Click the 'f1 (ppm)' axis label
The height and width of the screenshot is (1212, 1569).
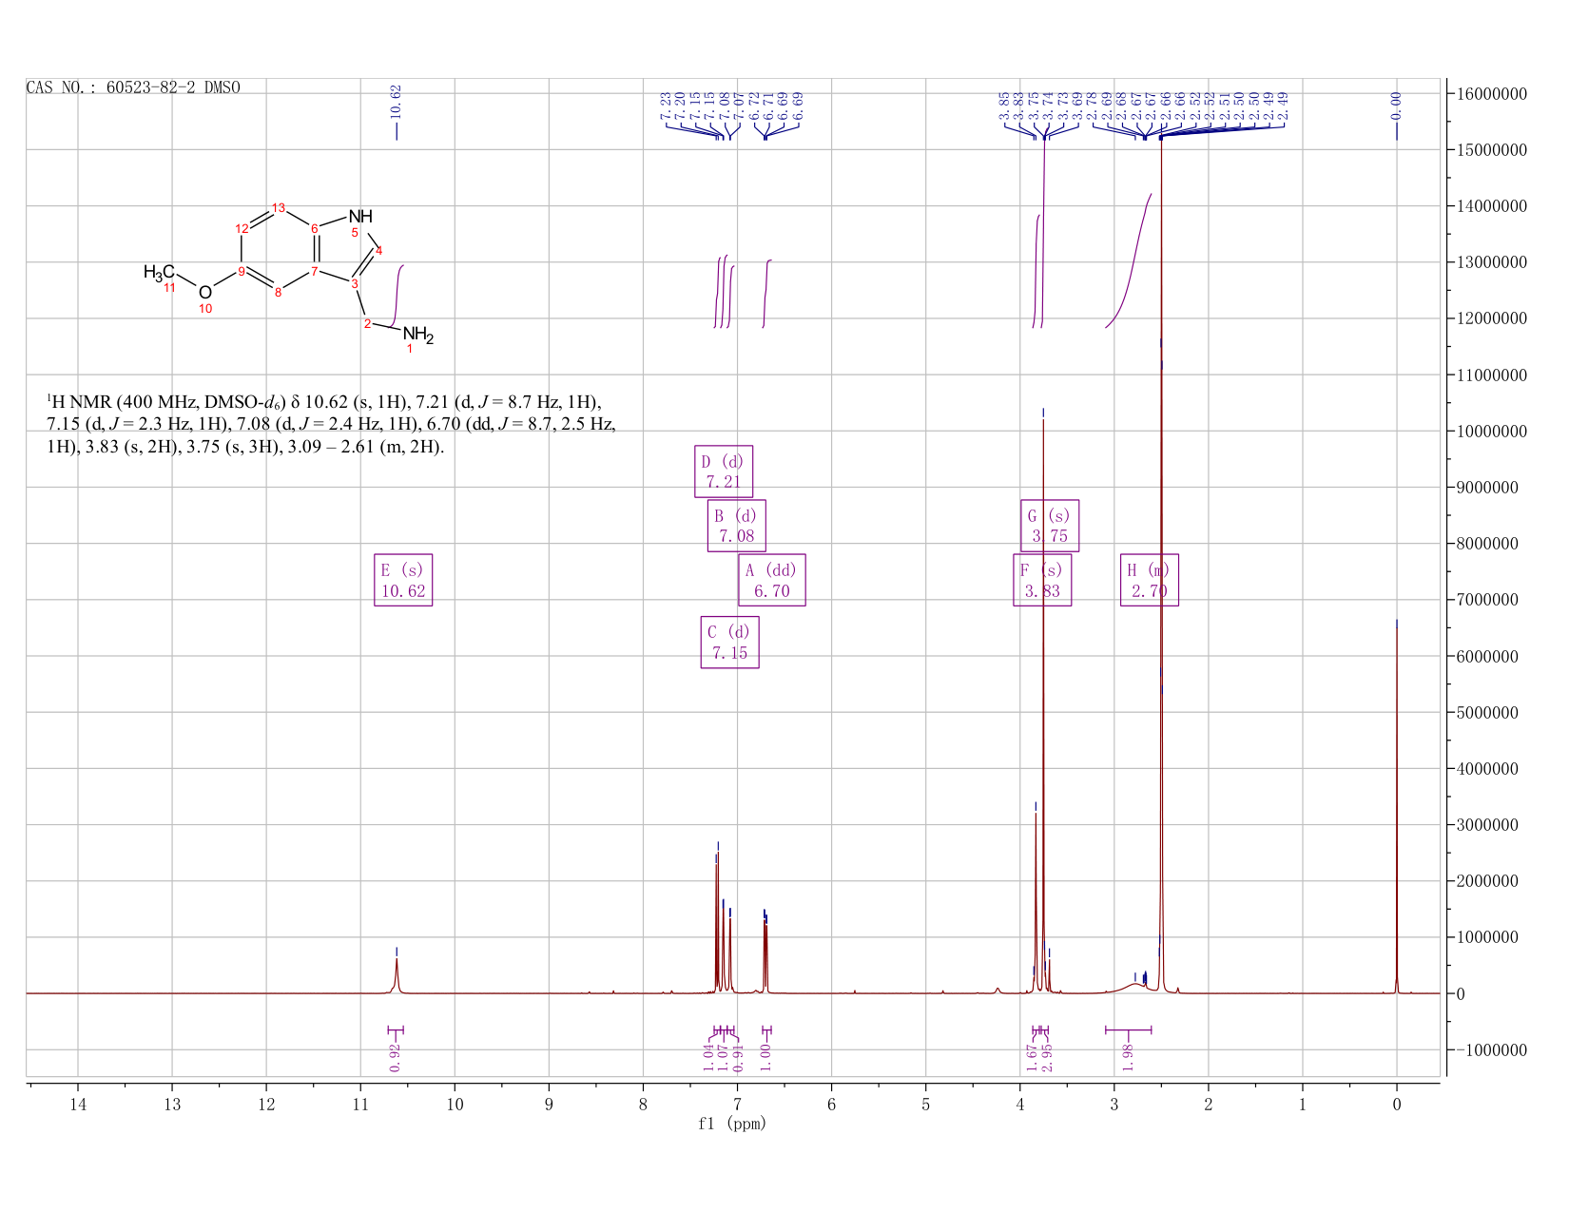click(732, 1124)
